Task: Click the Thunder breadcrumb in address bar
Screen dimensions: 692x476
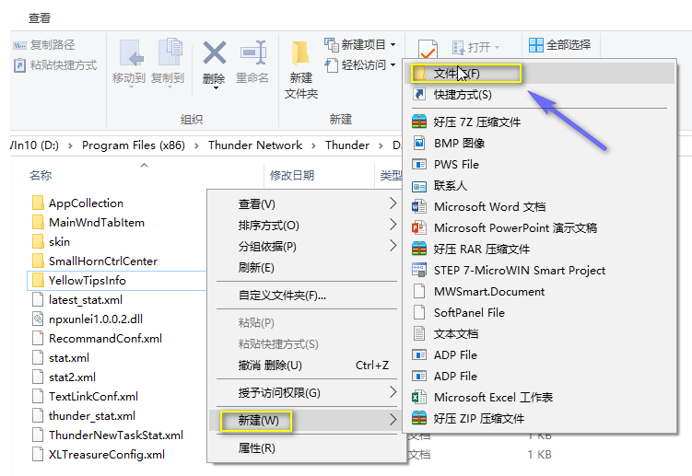Action: (346, 145)
